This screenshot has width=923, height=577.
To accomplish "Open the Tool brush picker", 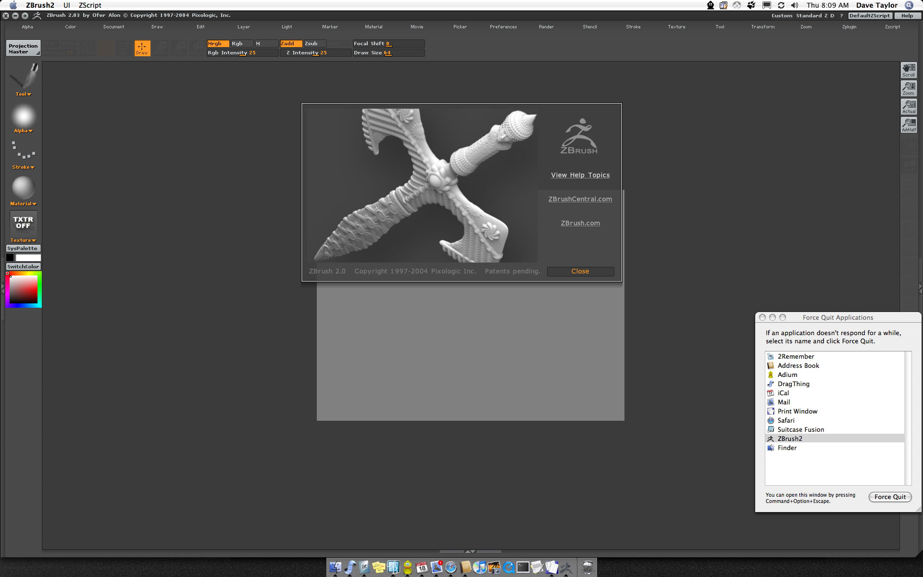I will coord(23,76).
